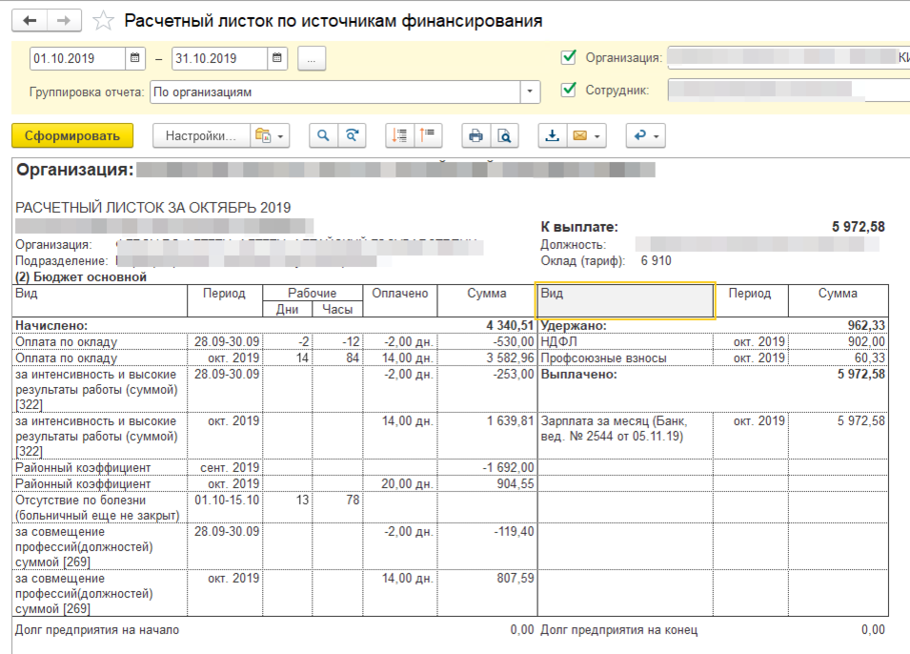Click Долг предприятия на начало label
Screen dimensions: 910x654
97,630
